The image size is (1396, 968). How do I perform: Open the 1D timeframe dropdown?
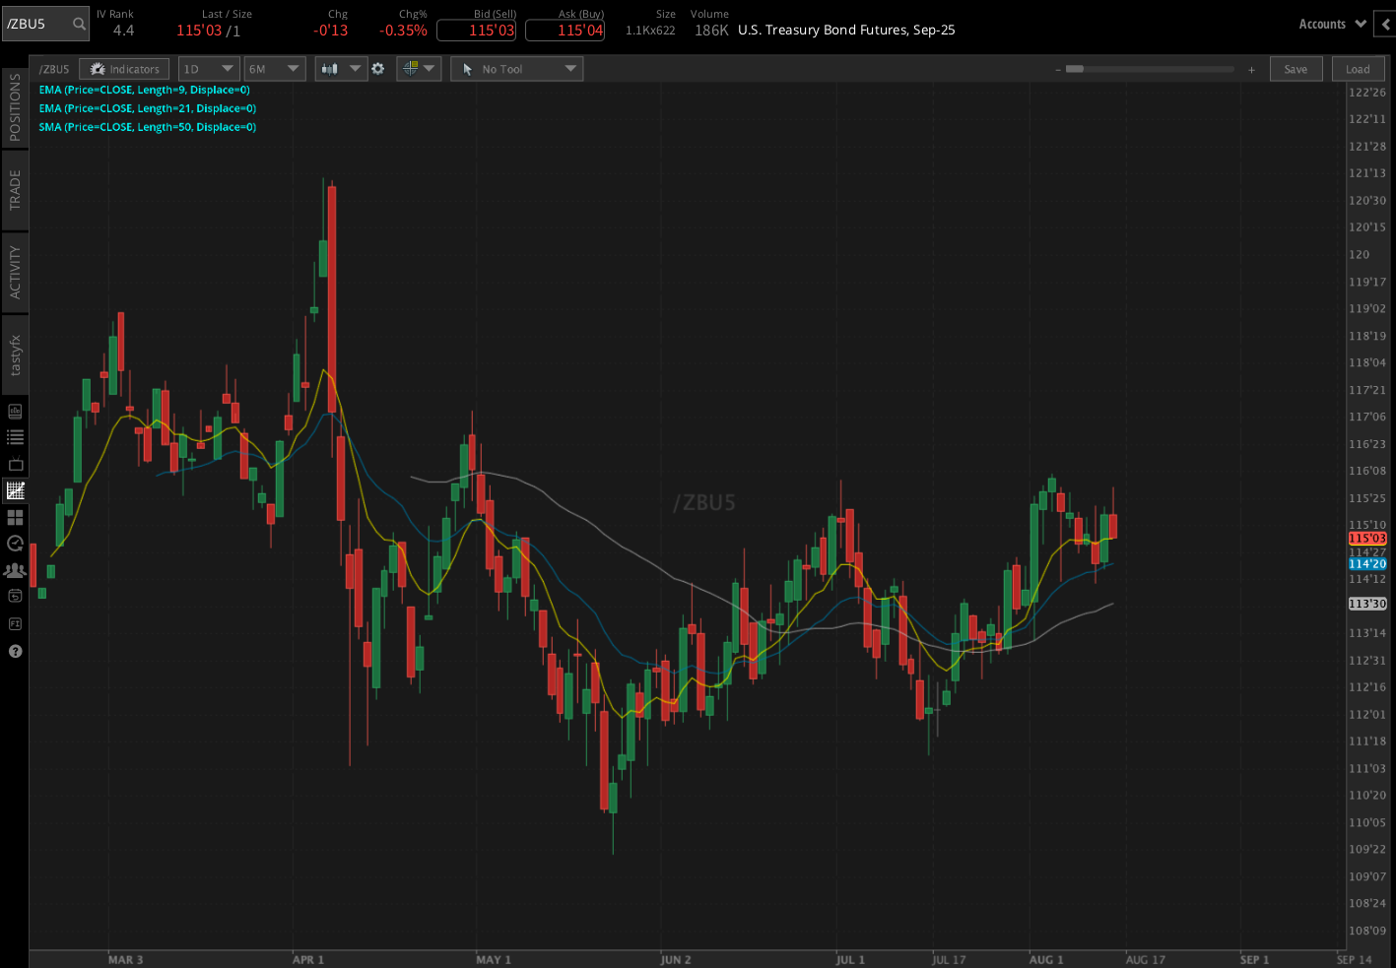click(x=208, y=68)
